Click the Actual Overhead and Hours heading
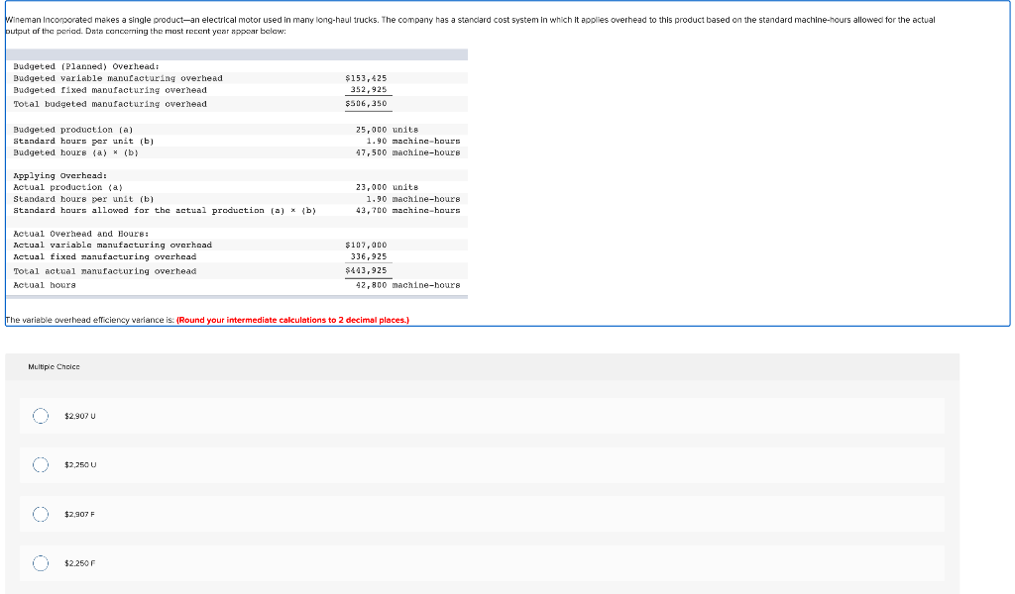Image resolution: width=1015 pixels, height=594 pixels. [81, 234]
